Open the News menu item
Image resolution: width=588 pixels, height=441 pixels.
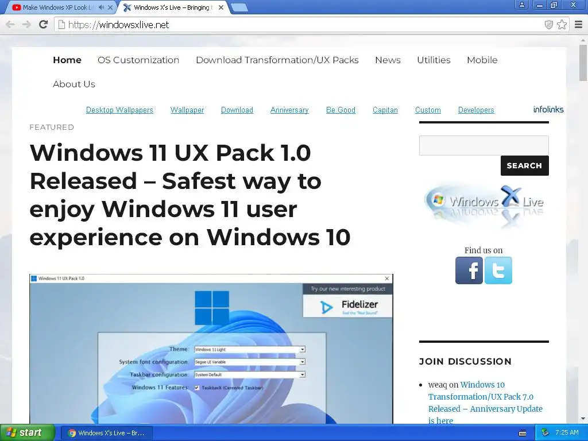388,60
